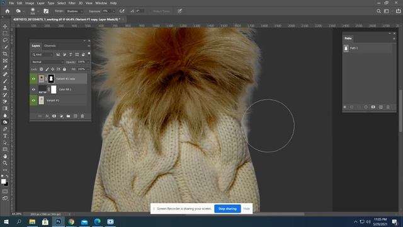Select the Rectangular Marquee tool
This screenshot has width=403, height=227.
pyautogui.click(x=5, y=33)
